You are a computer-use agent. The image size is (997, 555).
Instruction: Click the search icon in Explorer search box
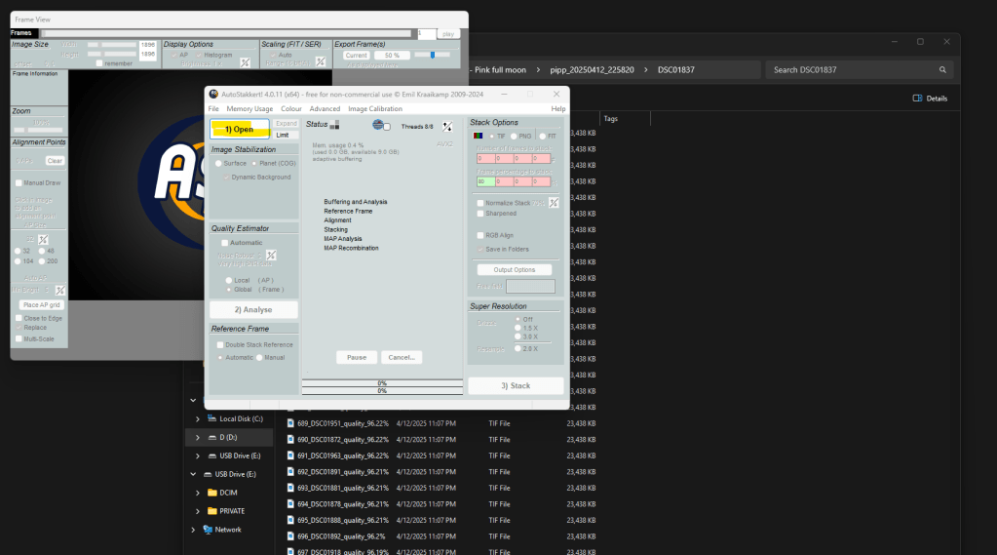coord(942,70)
